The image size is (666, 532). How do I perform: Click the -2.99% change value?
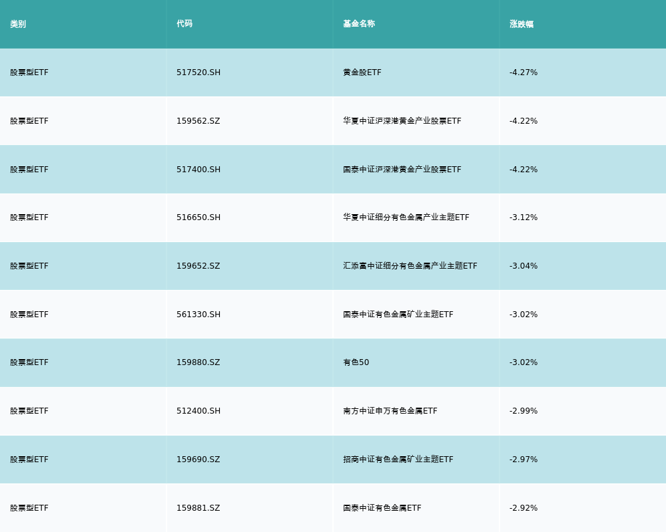pyautogui.click(x=523, y=411)
